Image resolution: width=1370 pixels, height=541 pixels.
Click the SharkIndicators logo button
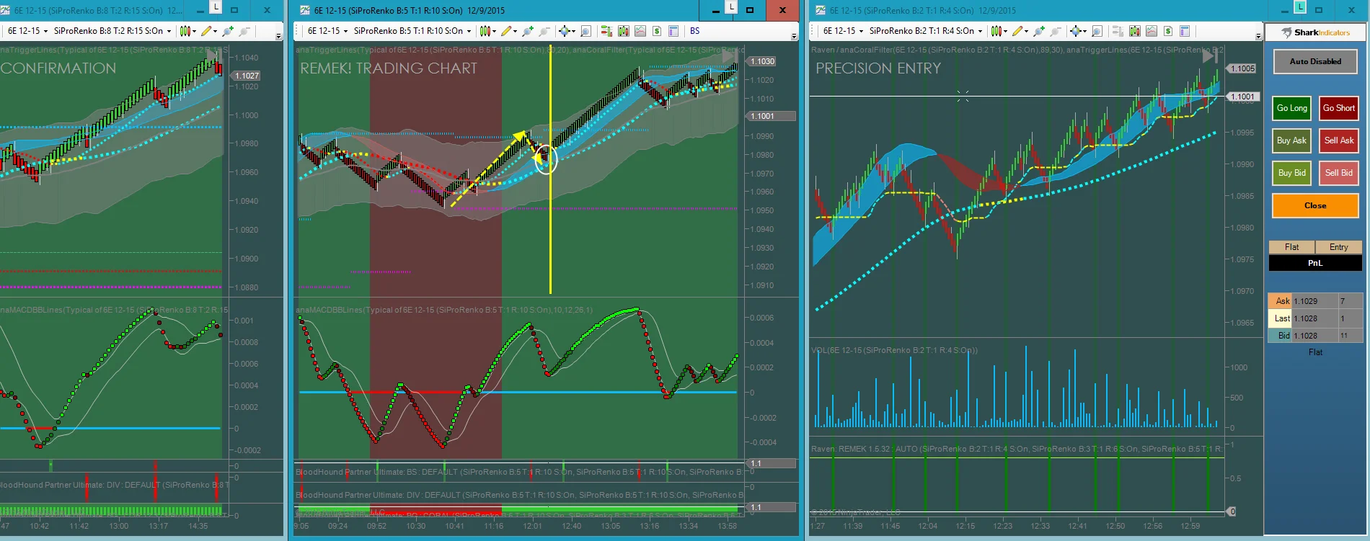pos(1316,32)
